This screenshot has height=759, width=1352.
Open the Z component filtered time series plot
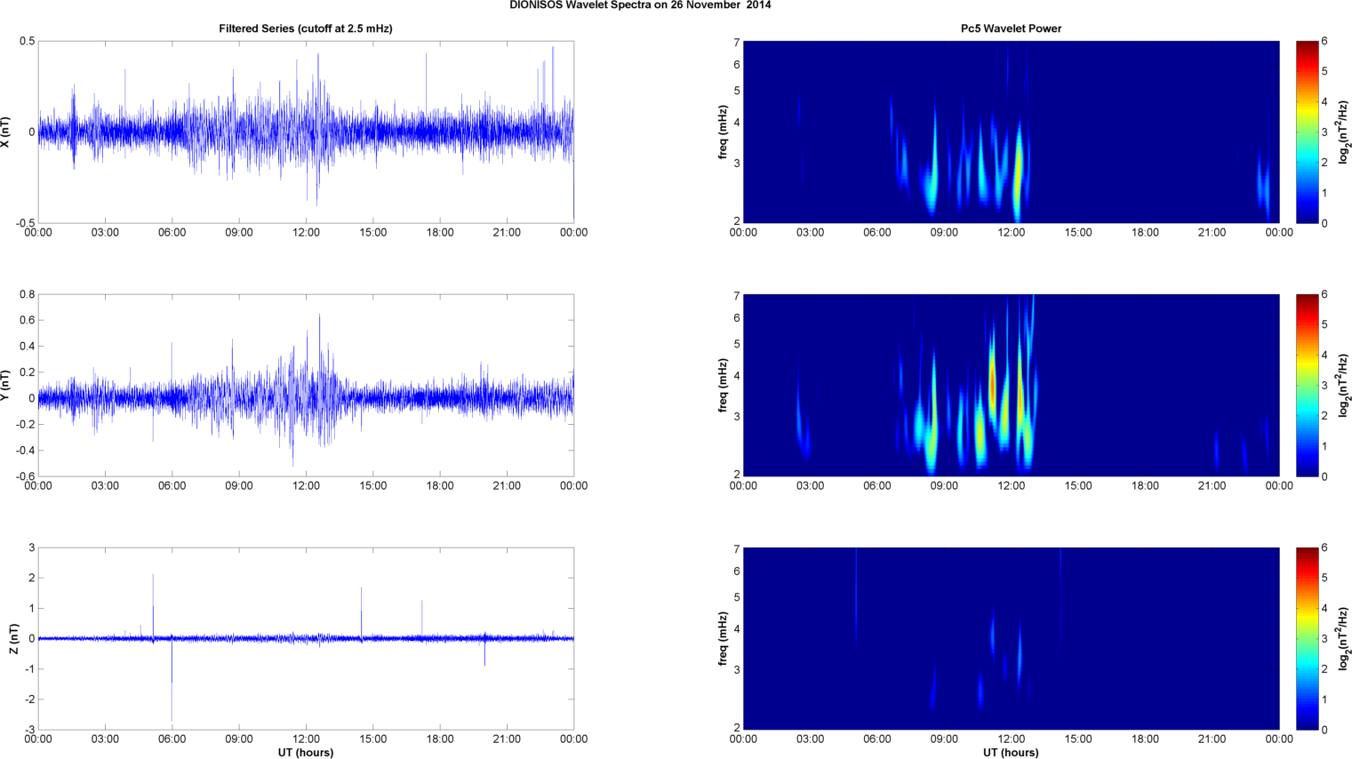(306, 639)
